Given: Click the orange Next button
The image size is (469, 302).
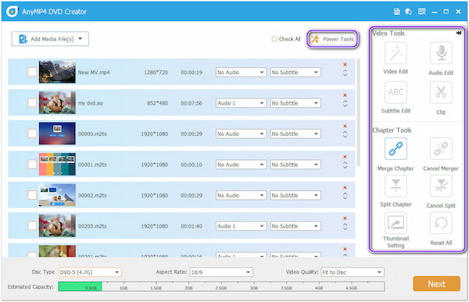Looking at the screenshot, I should [436, 284].
